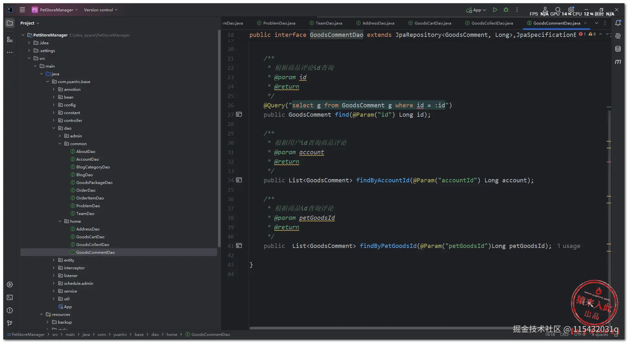Collapse the src folder
This screenshot has width=628, height=343.
[x=29, y=58]
